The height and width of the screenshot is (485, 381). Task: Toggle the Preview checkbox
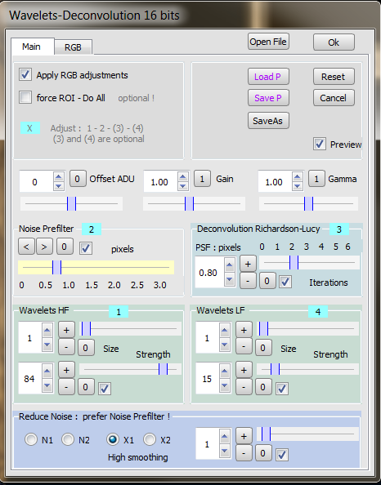320,144
